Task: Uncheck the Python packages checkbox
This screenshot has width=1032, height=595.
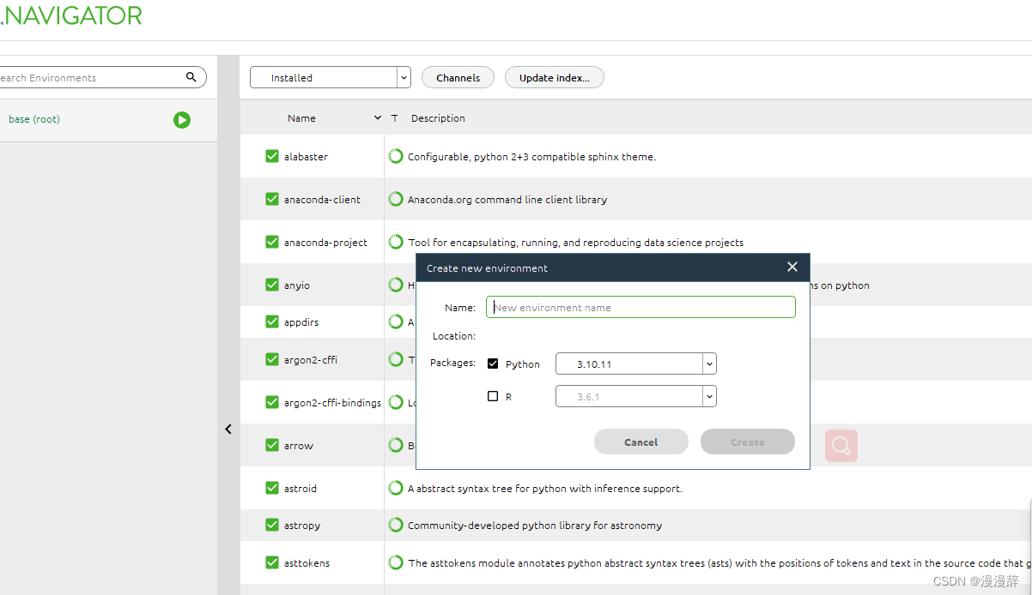Action: tap(493, 364)
